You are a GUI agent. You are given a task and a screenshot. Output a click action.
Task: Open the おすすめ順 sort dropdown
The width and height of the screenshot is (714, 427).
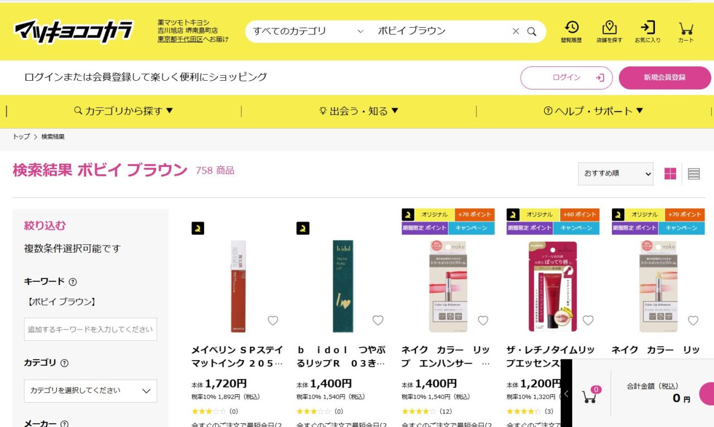coord(616,174)
